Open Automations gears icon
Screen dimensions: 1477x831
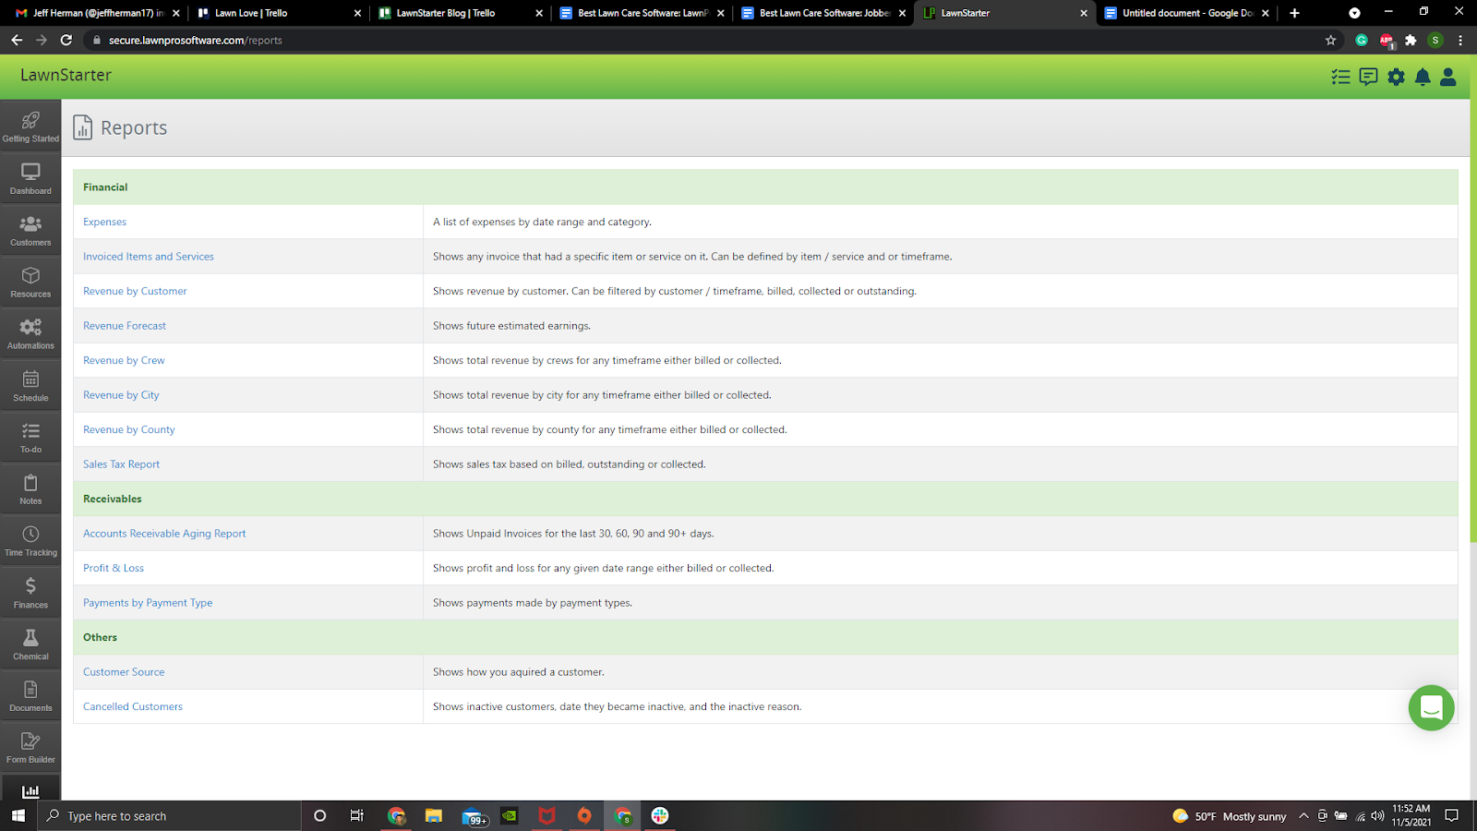[30, 333]
